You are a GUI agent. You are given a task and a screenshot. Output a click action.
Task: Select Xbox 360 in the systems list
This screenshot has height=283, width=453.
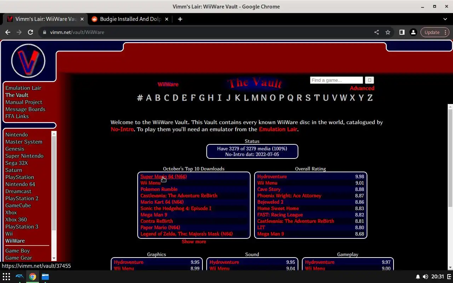point(16,220)
